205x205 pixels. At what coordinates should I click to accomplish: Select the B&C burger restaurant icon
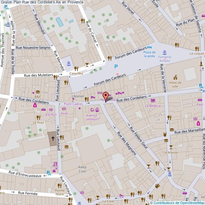point(38,92)
